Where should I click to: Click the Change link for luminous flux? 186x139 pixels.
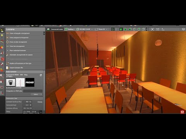(40, 102)
